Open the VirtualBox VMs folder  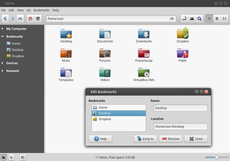point(144,74)
